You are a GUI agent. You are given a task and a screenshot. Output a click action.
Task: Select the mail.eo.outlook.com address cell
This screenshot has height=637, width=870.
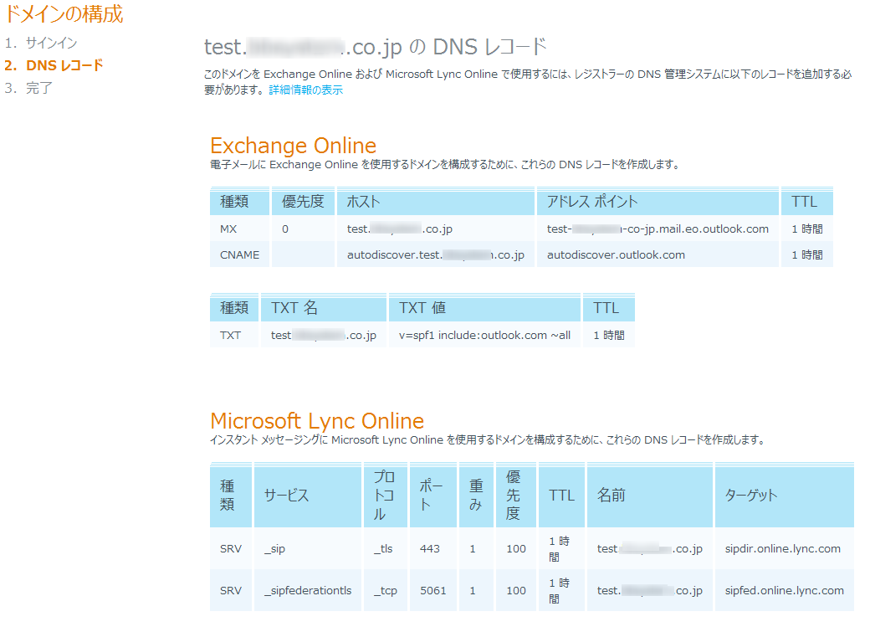coord(658,229)
